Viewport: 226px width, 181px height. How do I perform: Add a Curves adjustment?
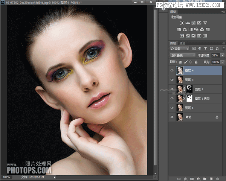click(194, 23)
